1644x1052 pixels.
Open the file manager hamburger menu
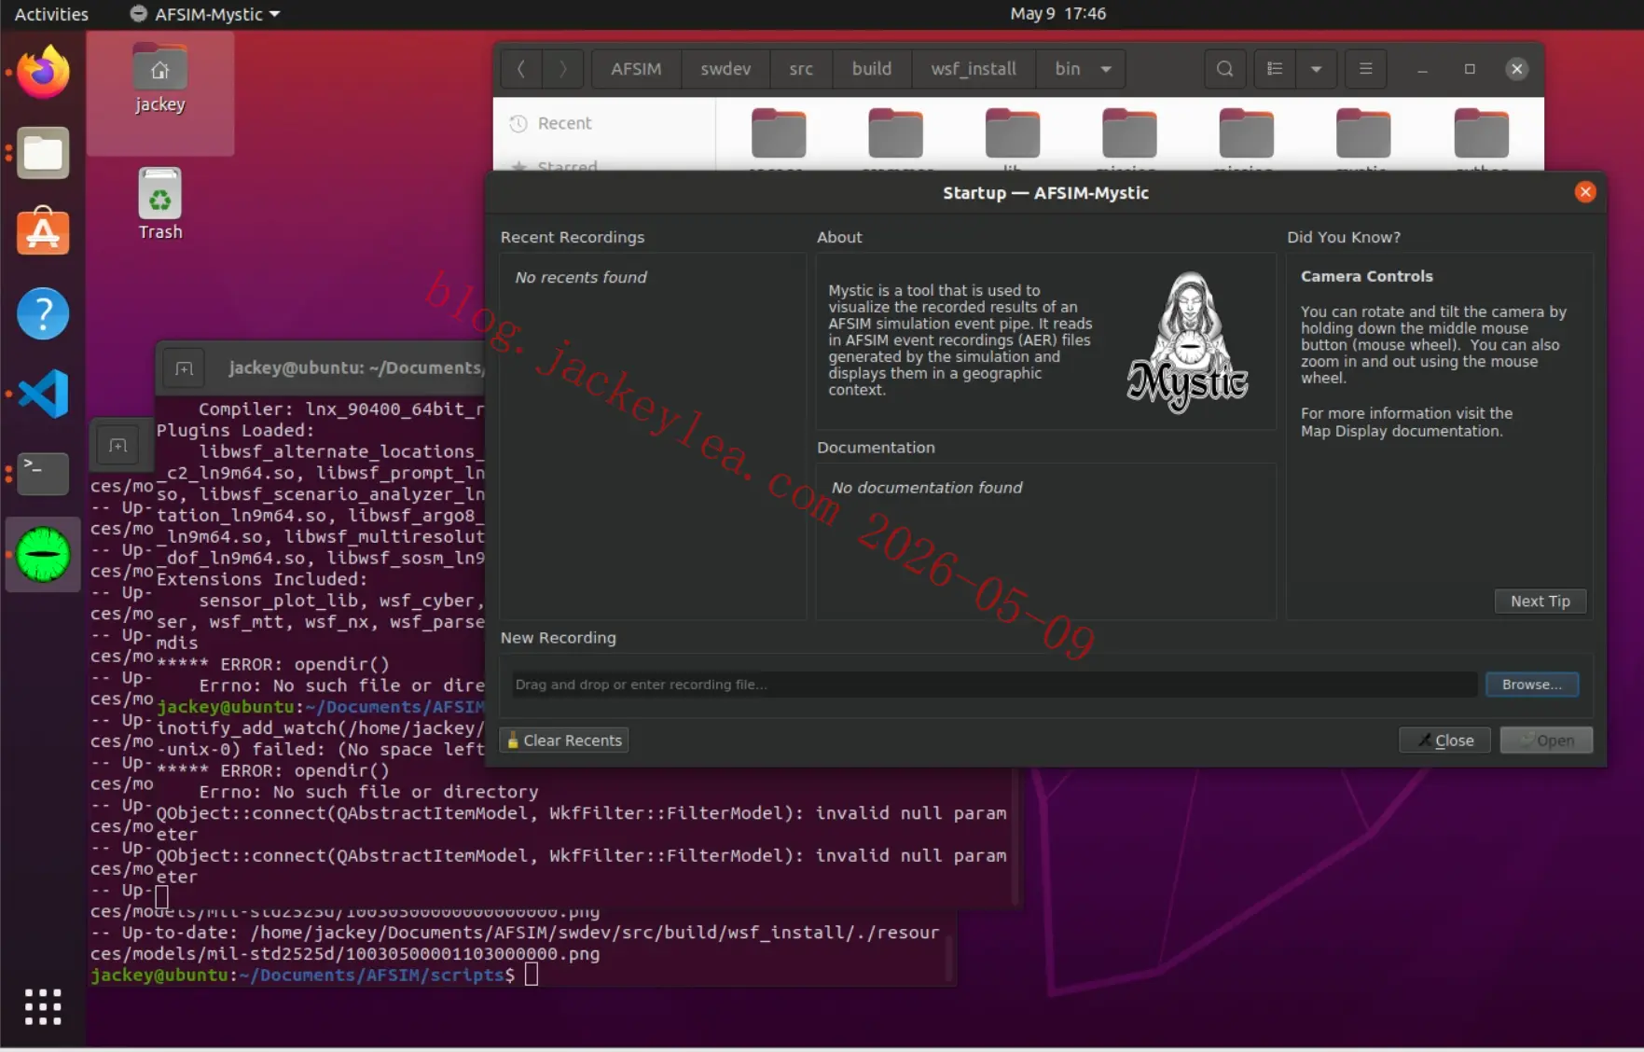(1365, 69)
